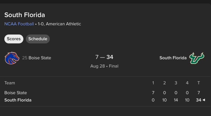
Task: Select the Scores tab
Action: (x=14, y=39)
